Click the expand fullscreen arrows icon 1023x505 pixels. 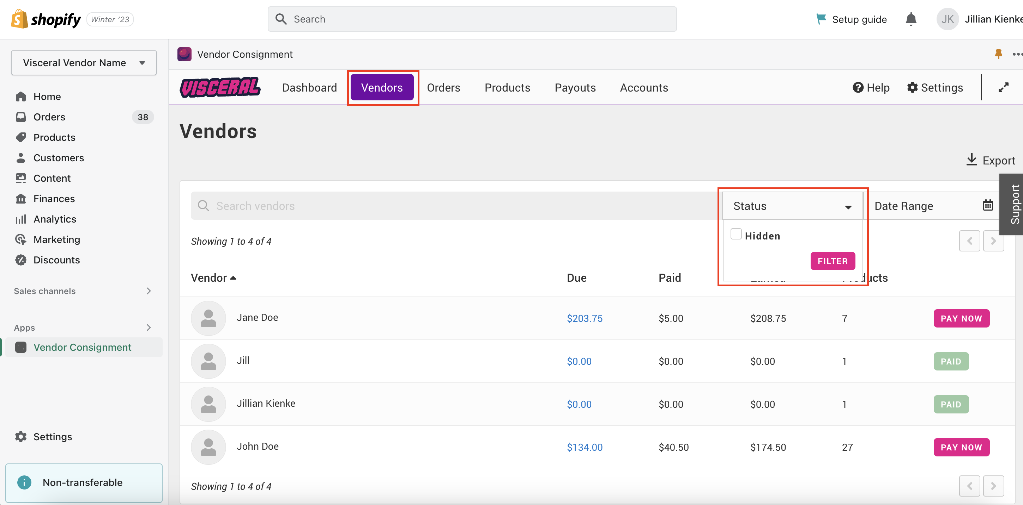click(x=1003, y=88)
